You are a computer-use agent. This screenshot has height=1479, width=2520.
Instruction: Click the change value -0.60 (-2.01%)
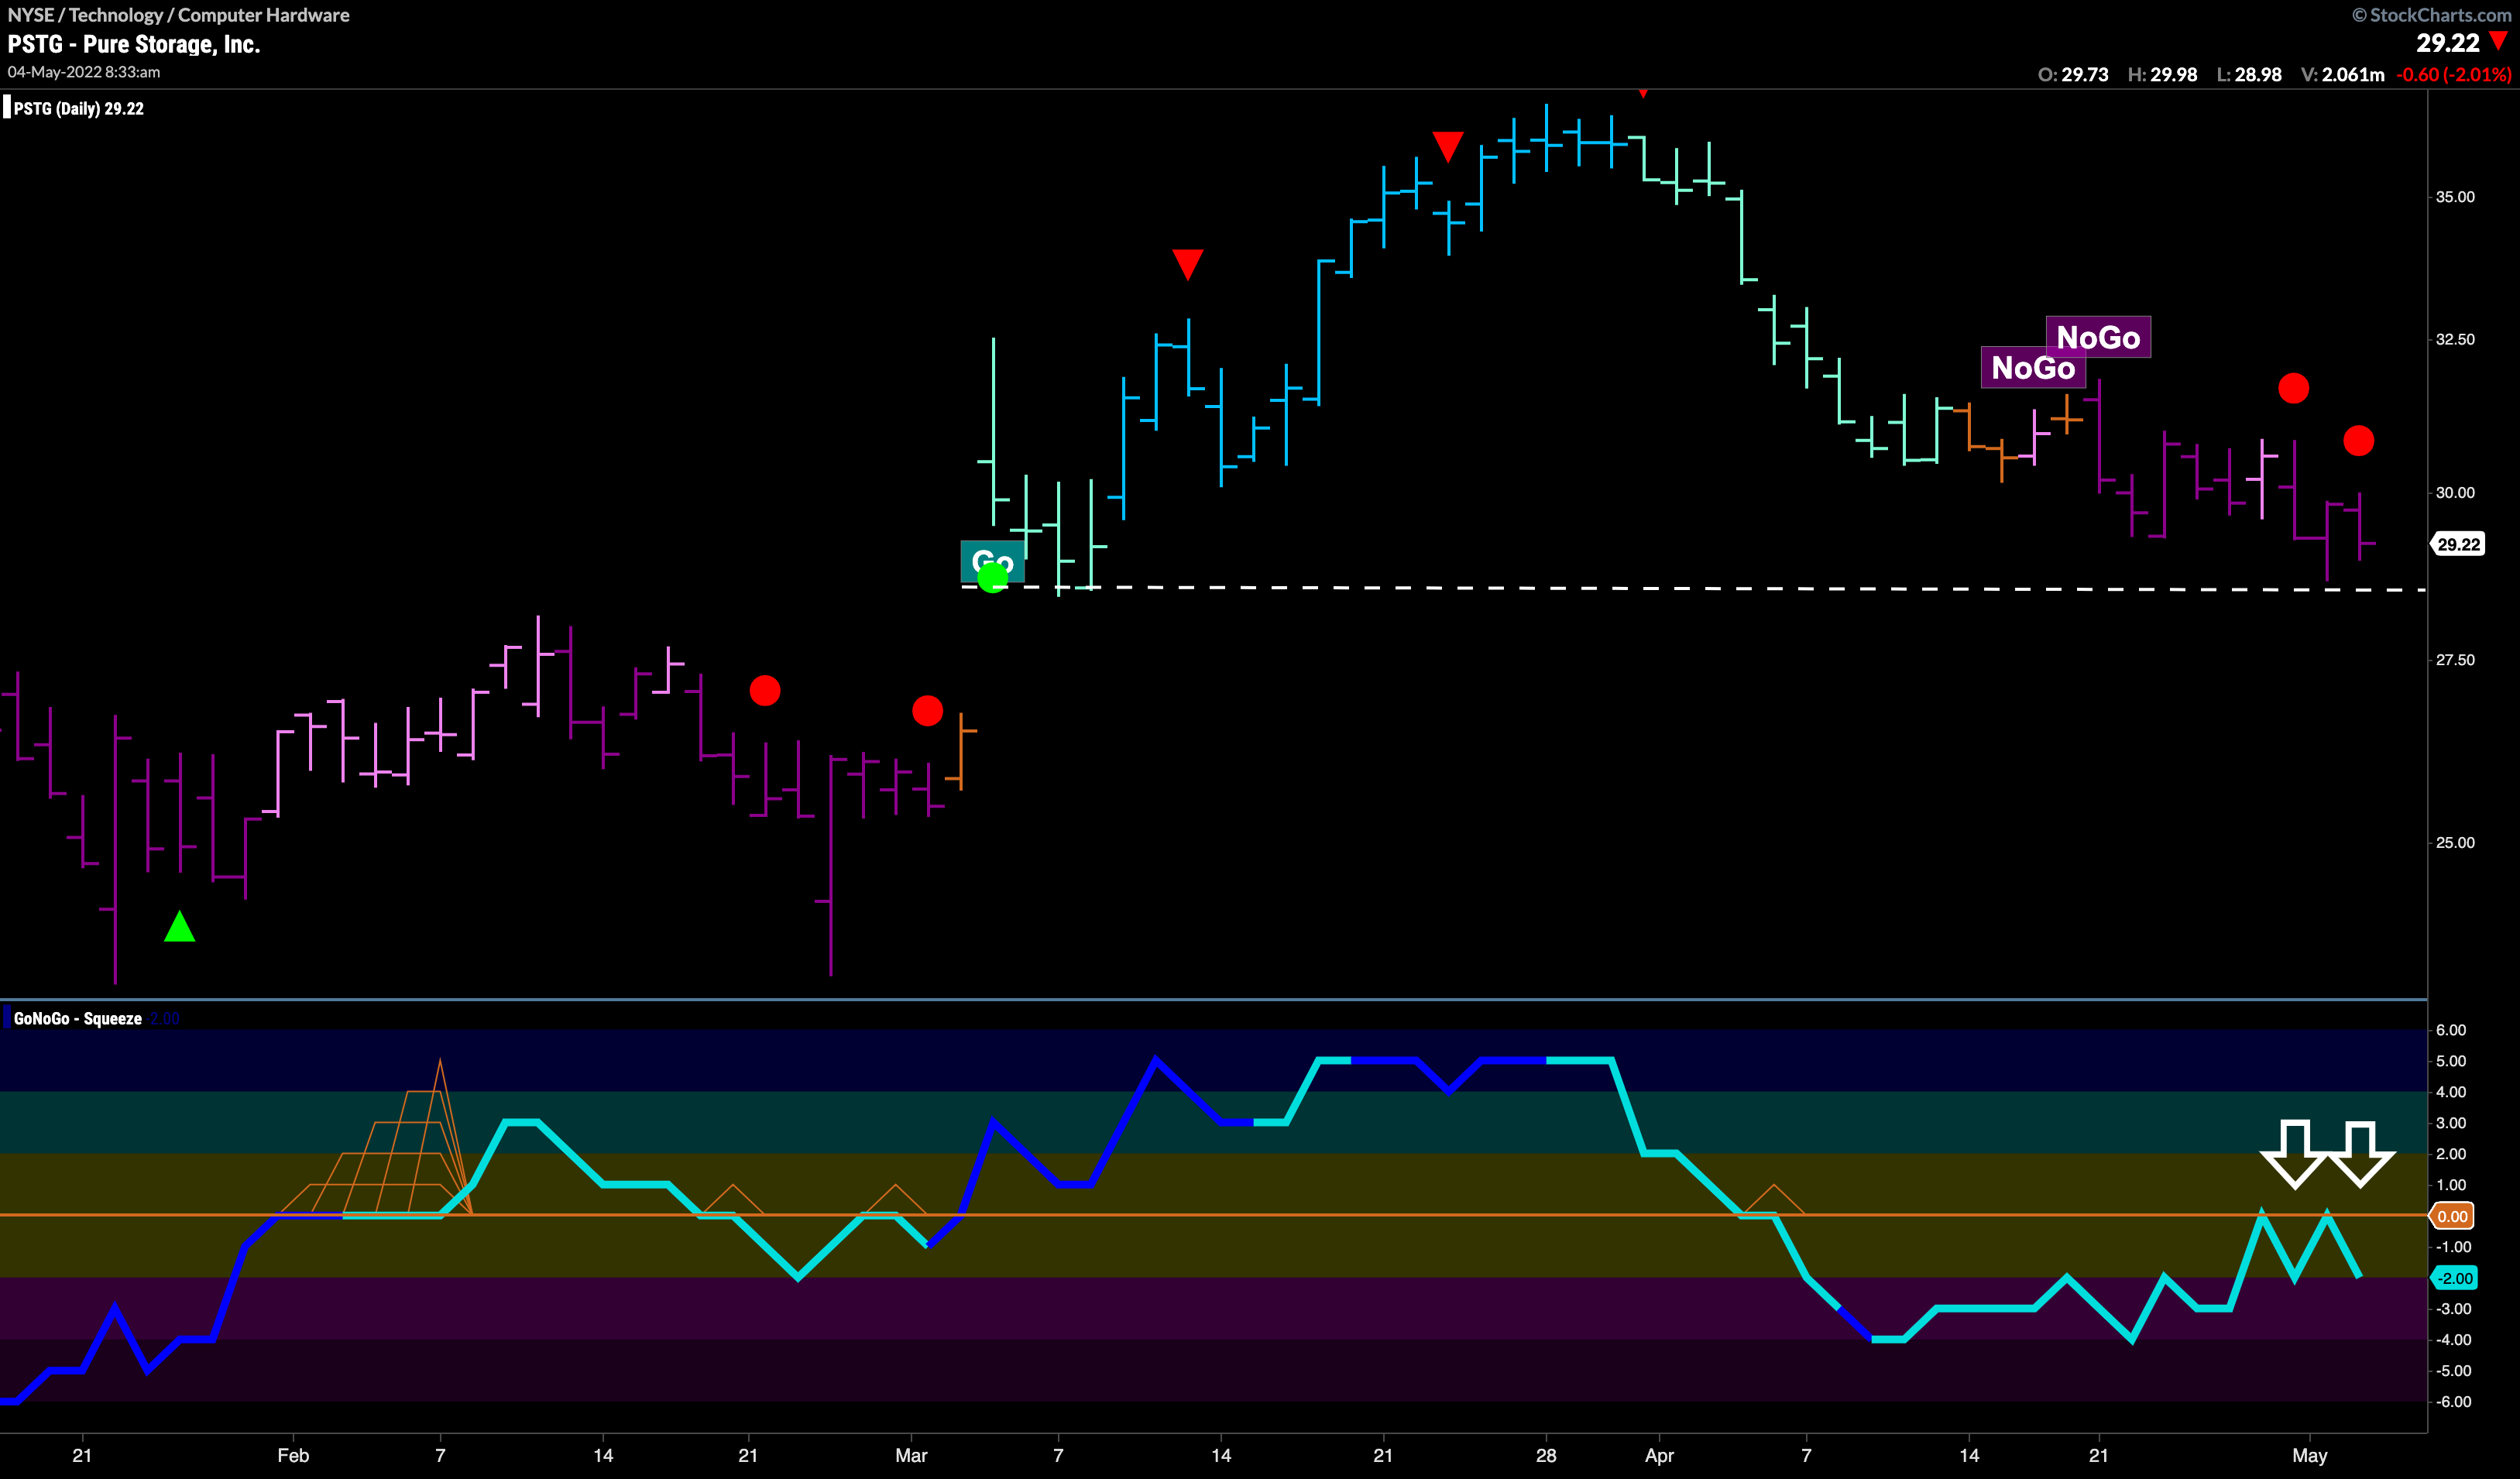click(x=2454, y=74)
